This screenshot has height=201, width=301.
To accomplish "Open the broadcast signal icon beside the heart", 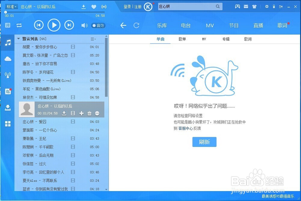I will (104, 7).
